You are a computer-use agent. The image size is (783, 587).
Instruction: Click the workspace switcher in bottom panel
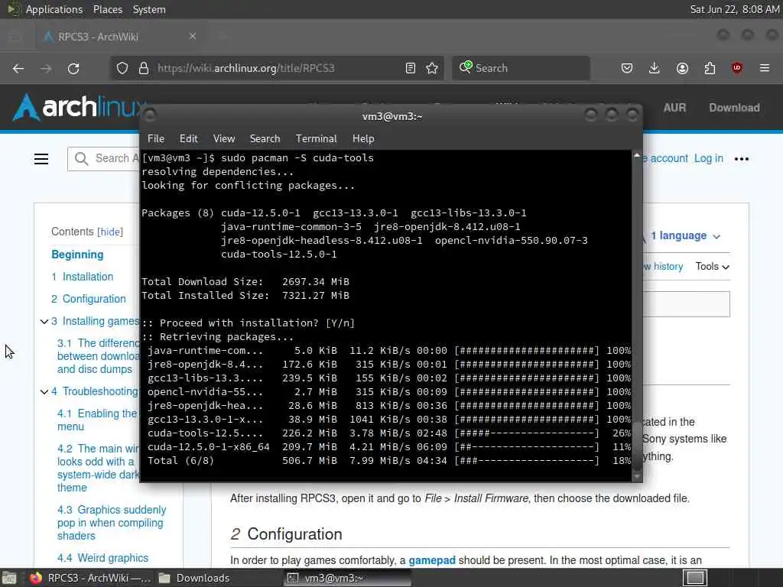(694, 578)
